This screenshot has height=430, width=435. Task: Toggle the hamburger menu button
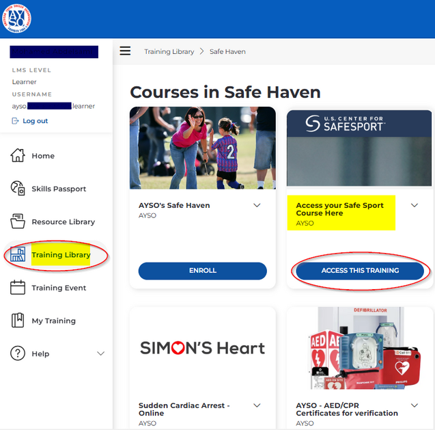tap(125, 51)
